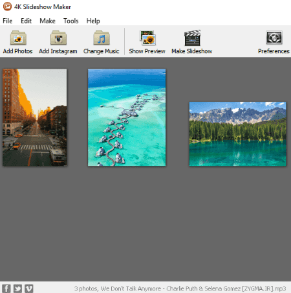Visit the Twitter link in status bar

coord(17,288)
